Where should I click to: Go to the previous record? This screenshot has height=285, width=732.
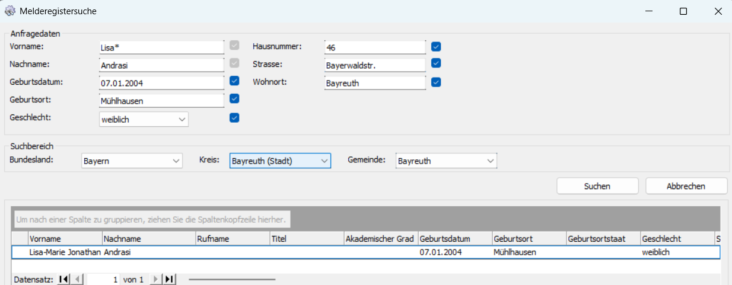click(78, 279)
